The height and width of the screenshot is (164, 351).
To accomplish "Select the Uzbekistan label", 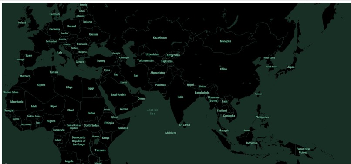I will [152, 54].
